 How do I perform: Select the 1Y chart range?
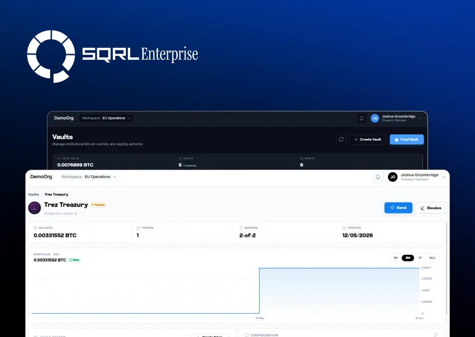click(x=420, y=258)
